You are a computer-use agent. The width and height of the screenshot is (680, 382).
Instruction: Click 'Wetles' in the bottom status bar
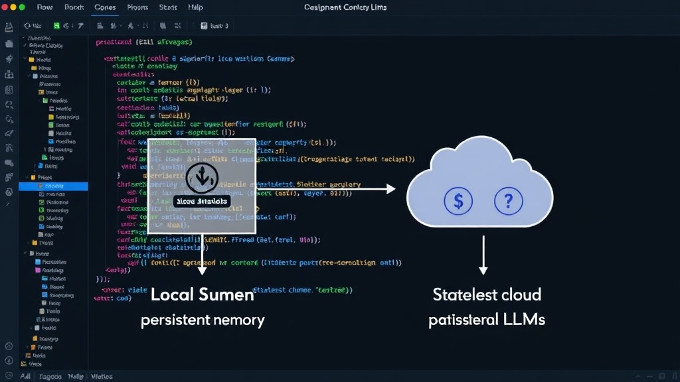102,377
